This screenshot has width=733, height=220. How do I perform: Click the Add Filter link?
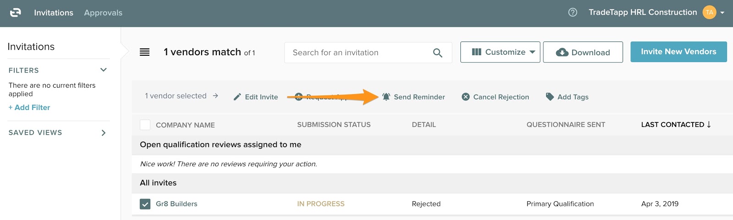pyautogui.click(x=29, y=107)
